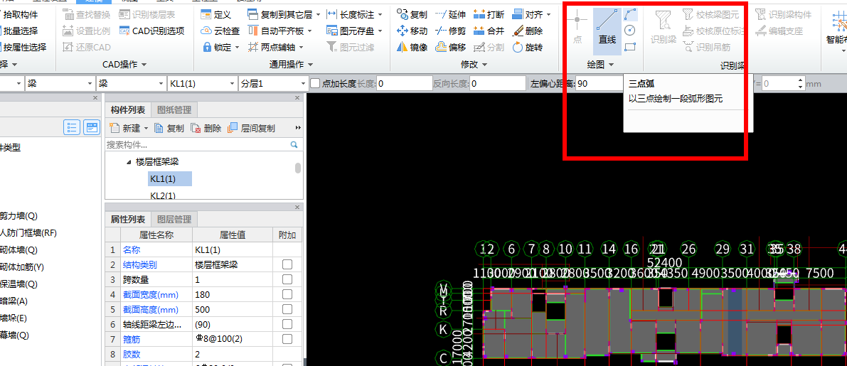Click the three-point arc draw icon
Image resolution: width=847 pixels, height=366 pixels.
pyautogui.click(x=630, y=14)
